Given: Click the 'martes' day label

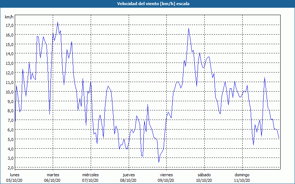Looking at the screenshot, I should [x=53, y=175].
